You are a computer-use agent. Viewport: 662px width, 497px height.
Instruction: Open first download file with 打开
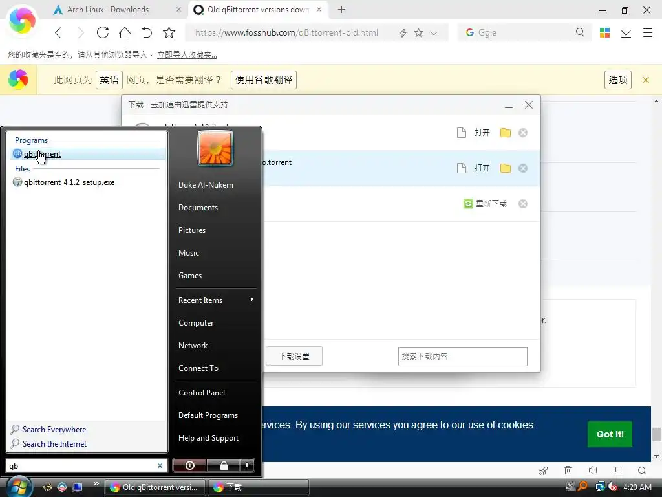482,133
